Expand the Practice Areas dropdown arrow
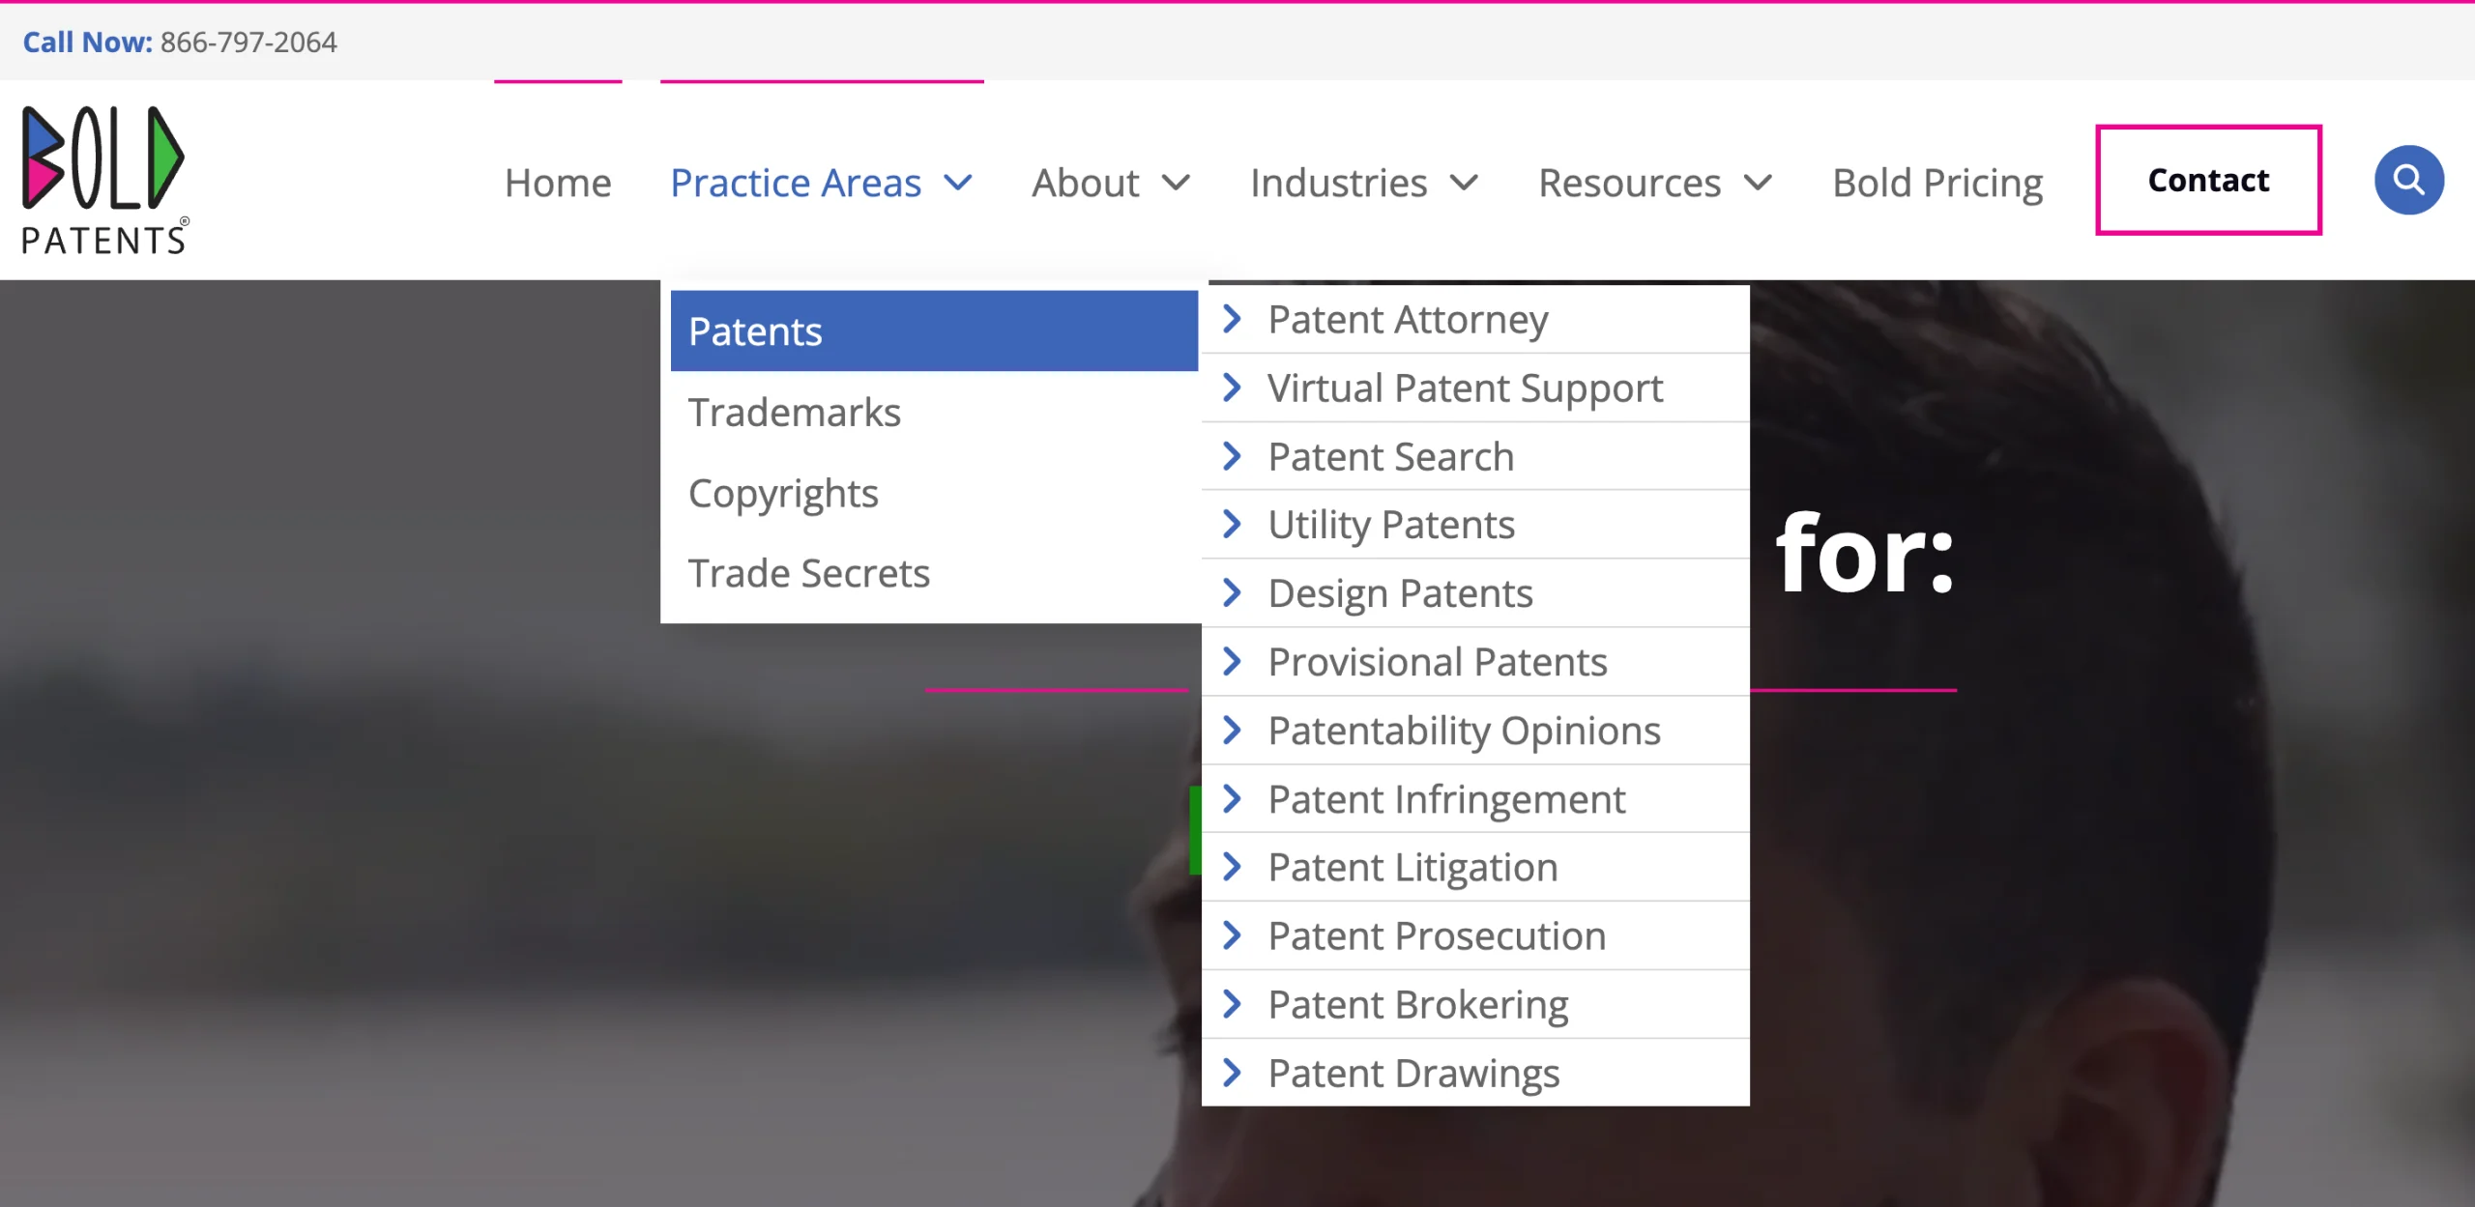Viewport: 2475px width, 1207px height. point(958,183)
